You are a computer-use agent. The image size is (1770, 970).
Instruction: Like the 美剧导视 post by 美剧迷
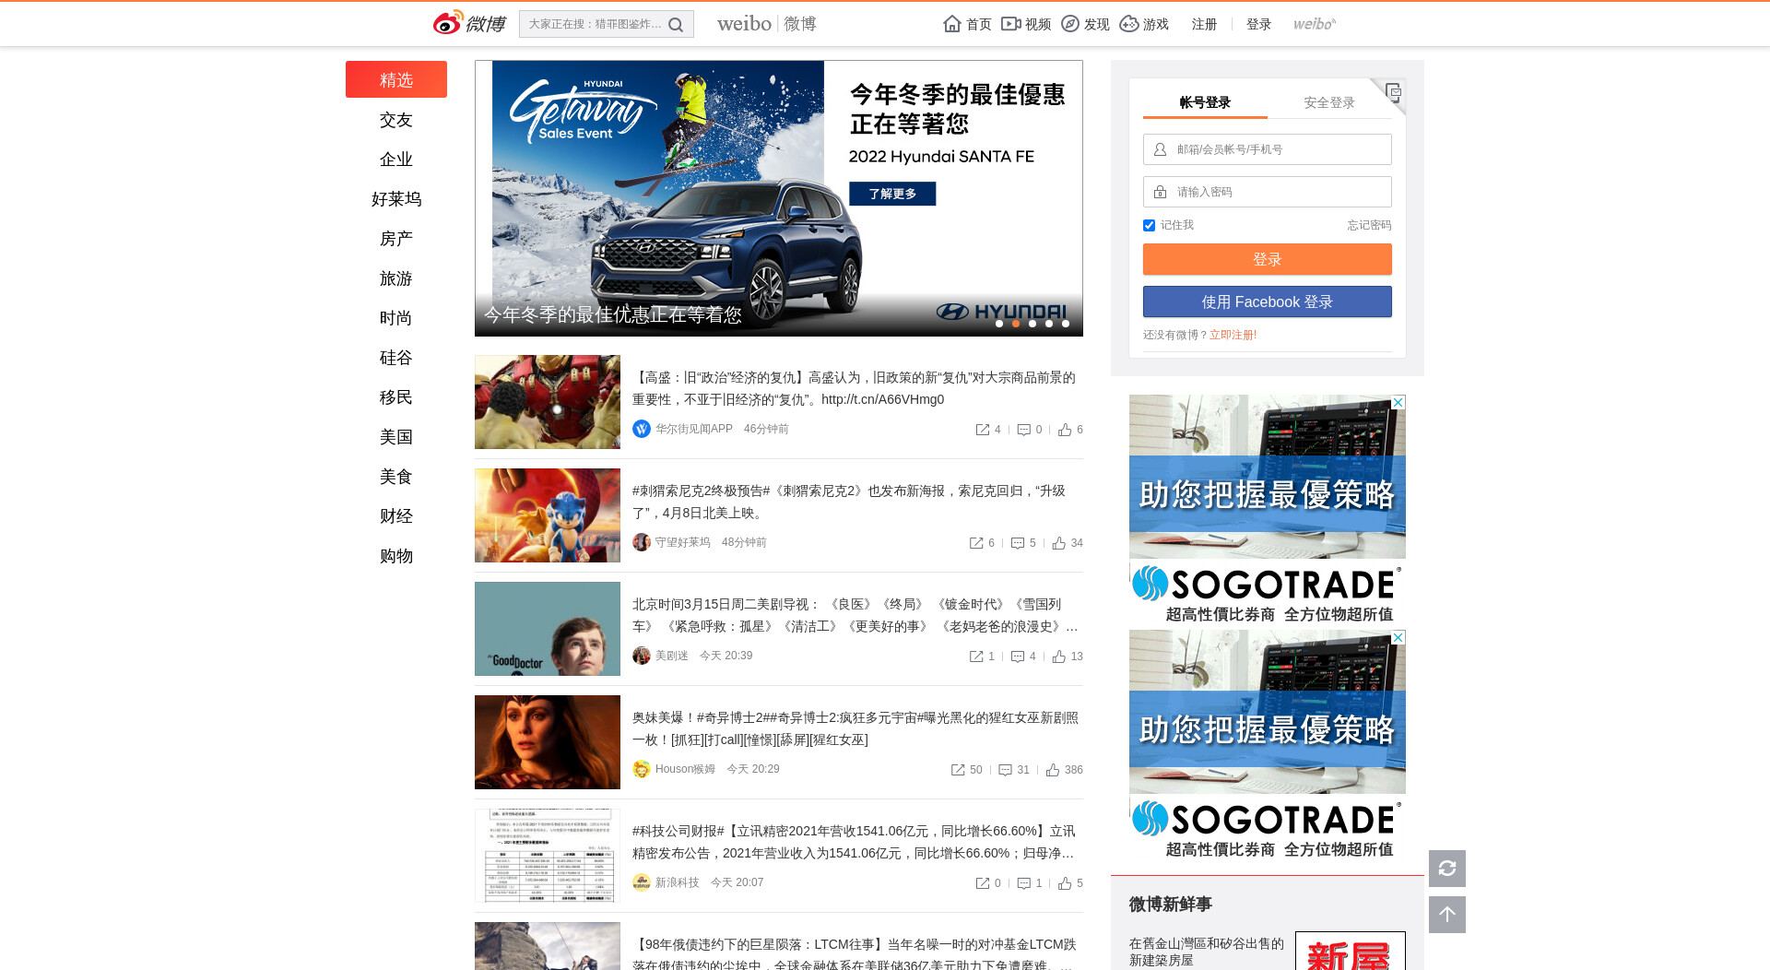pyautogui.click(x=1059, y=657)
